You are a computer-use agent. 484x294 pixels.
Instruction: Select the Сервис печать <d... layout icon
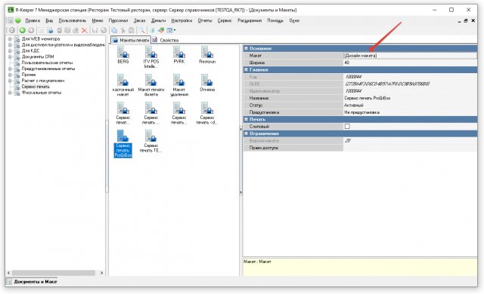click(207, 113)
